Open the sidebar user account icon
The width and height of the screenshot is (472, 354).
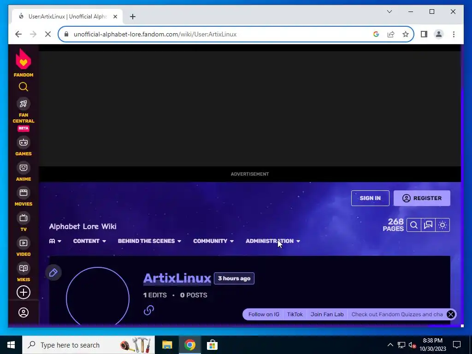tap(24, 313)
